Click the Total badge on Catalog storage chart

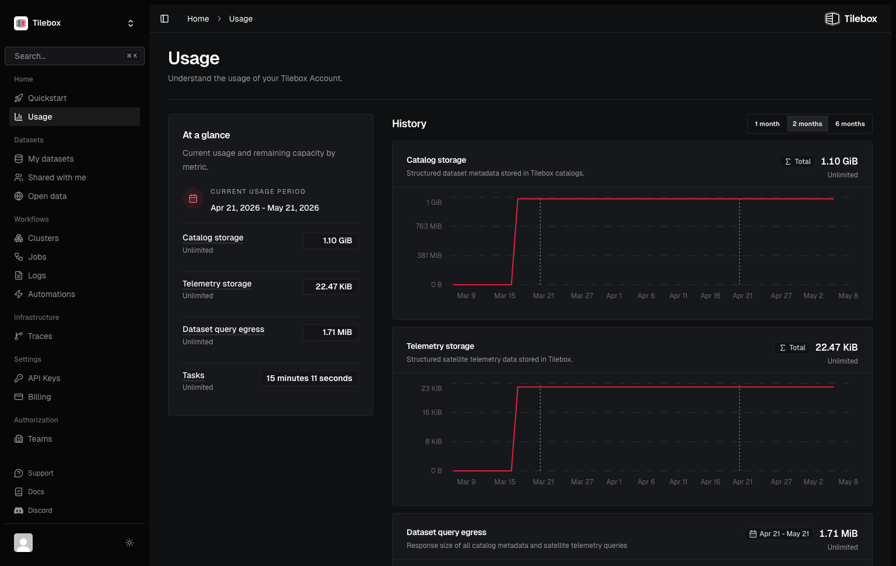coord(797,162)
